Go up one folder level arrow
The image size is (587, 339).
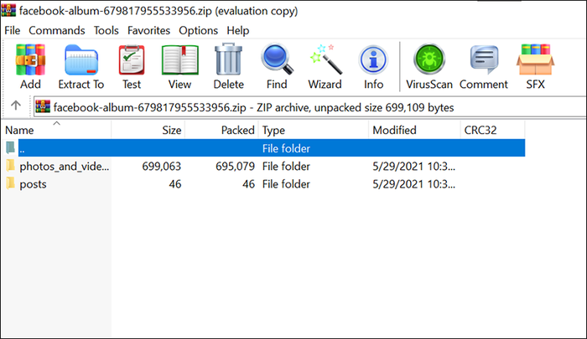pos(15,106)
